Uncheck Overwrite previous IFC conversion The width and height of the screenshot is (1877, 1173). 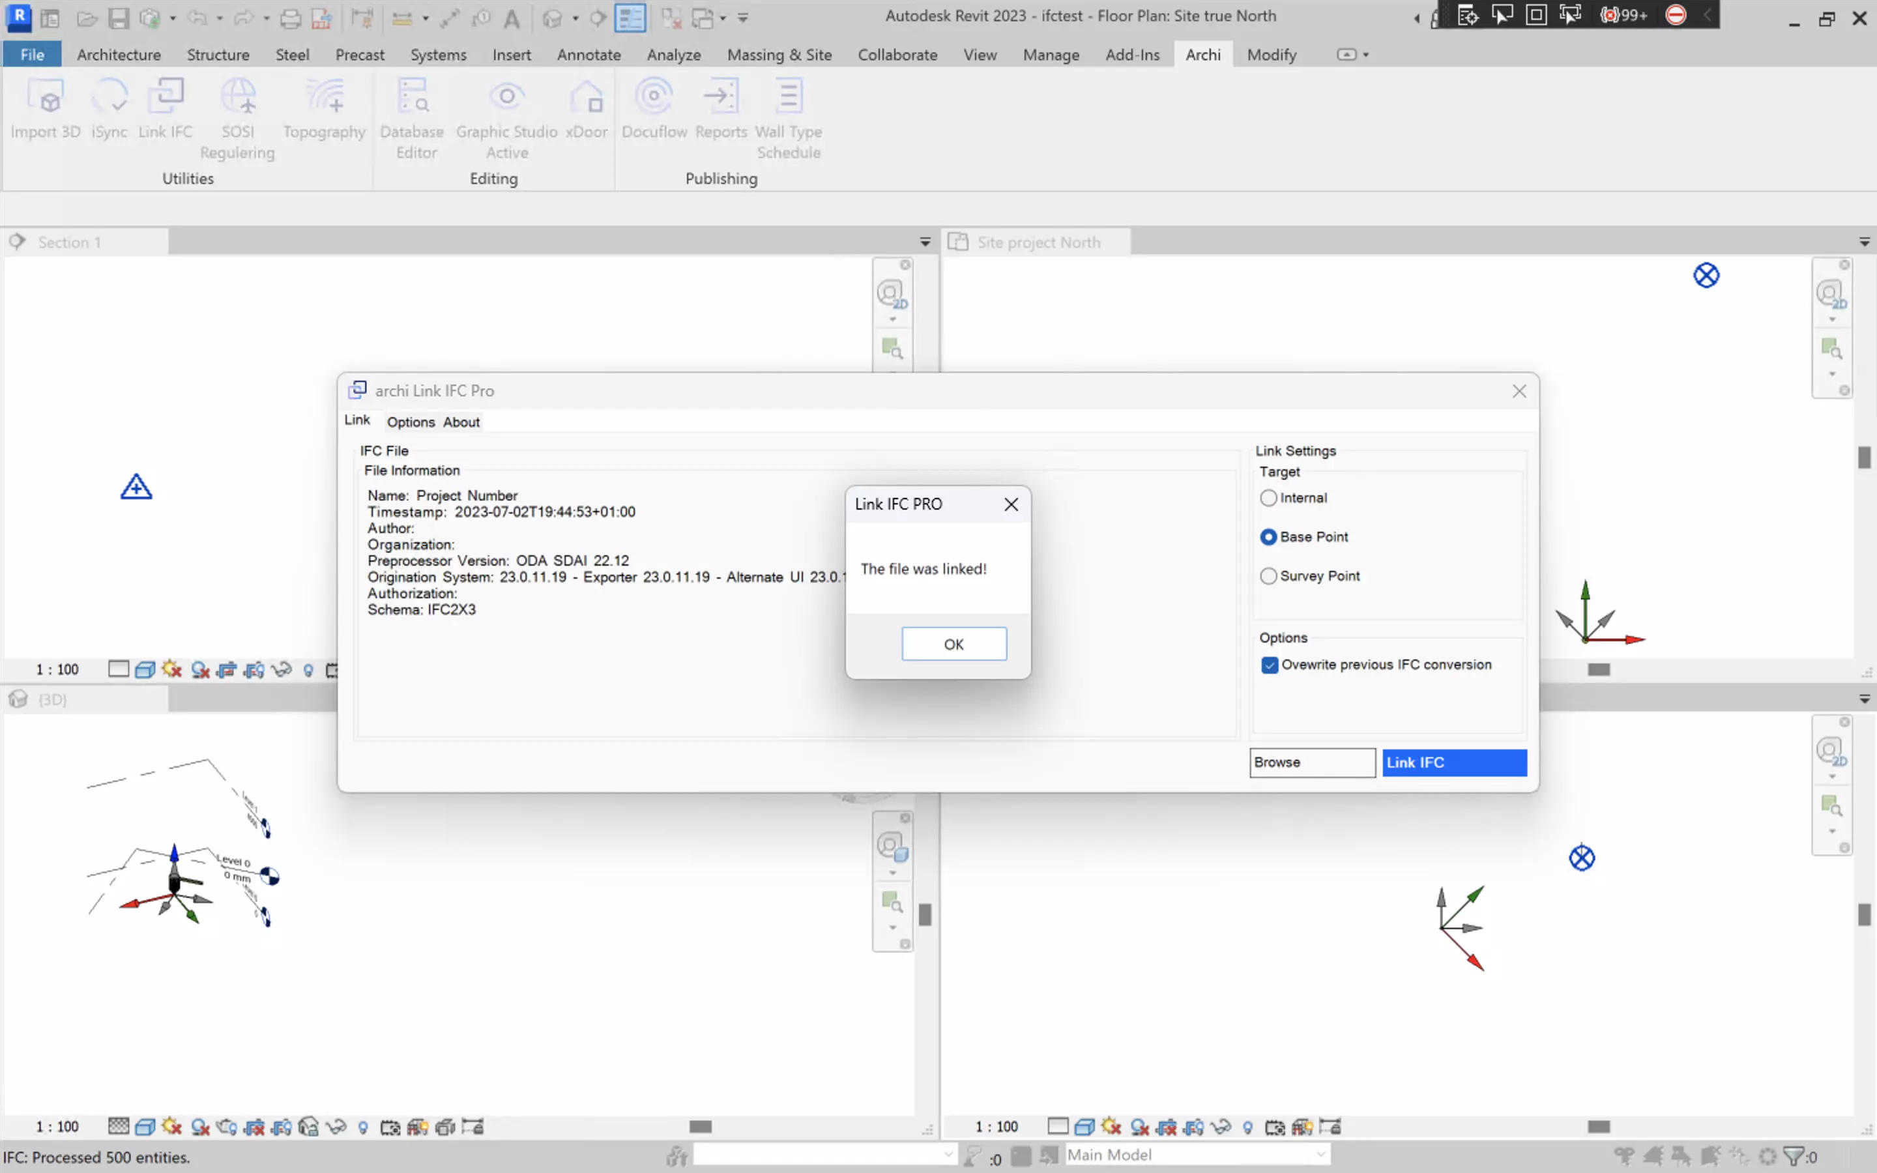click(1270, 665)
